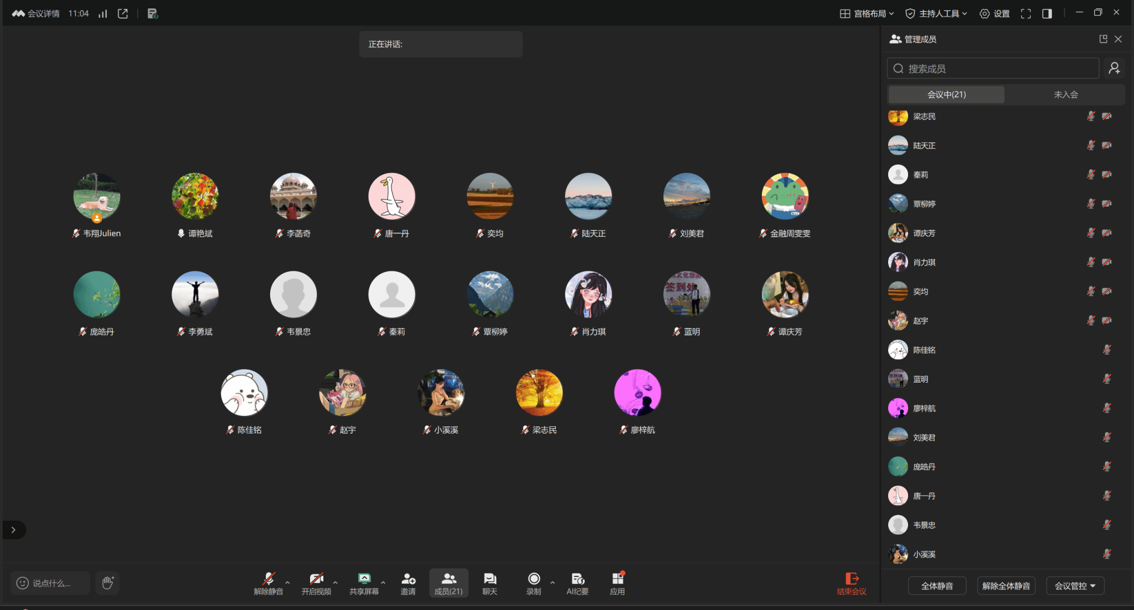Select the 会议中(21) tab
This screenshot has width=1134, height=610.
pos(946,95)
